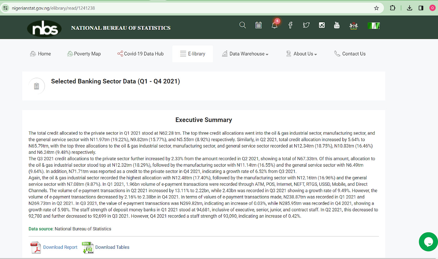Click the Contact Us phone icon
Viewport: 438px width, 259px height.
coord(337,54)
